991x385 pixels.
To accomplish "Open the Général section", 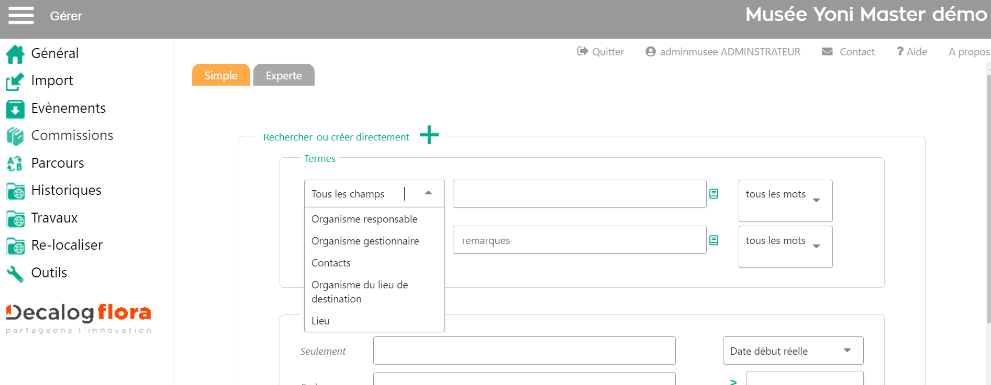I will click(x=55, y=53).
